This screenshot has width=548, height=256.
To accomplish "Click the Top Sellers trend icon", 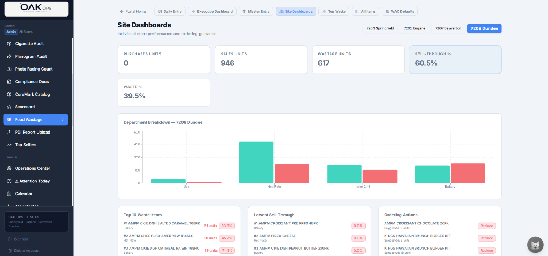I will 10,145.
